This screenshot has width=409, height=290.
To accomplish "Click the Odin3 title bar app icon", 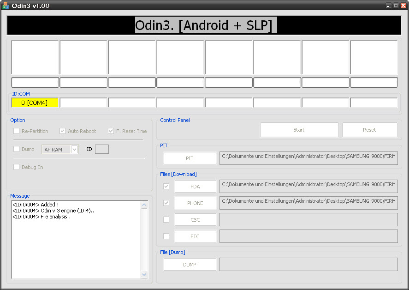I will pyautogui.click(x=5, y=6).
